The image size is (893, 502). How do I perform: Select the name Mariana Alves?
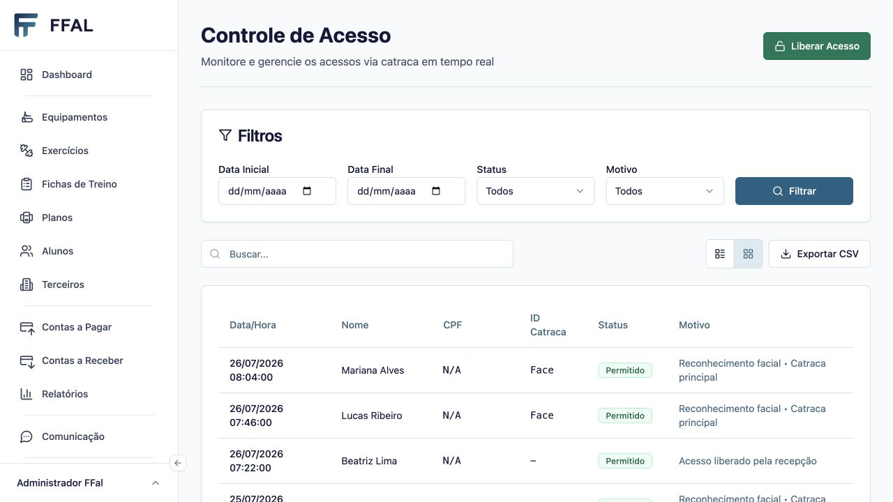373,370
